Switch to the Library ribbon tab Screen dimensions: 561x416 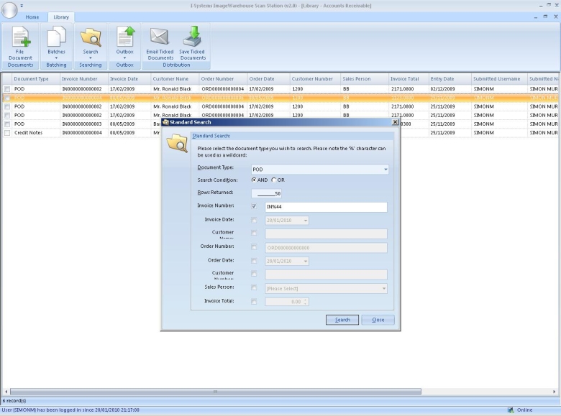click(x=61, y=17)
